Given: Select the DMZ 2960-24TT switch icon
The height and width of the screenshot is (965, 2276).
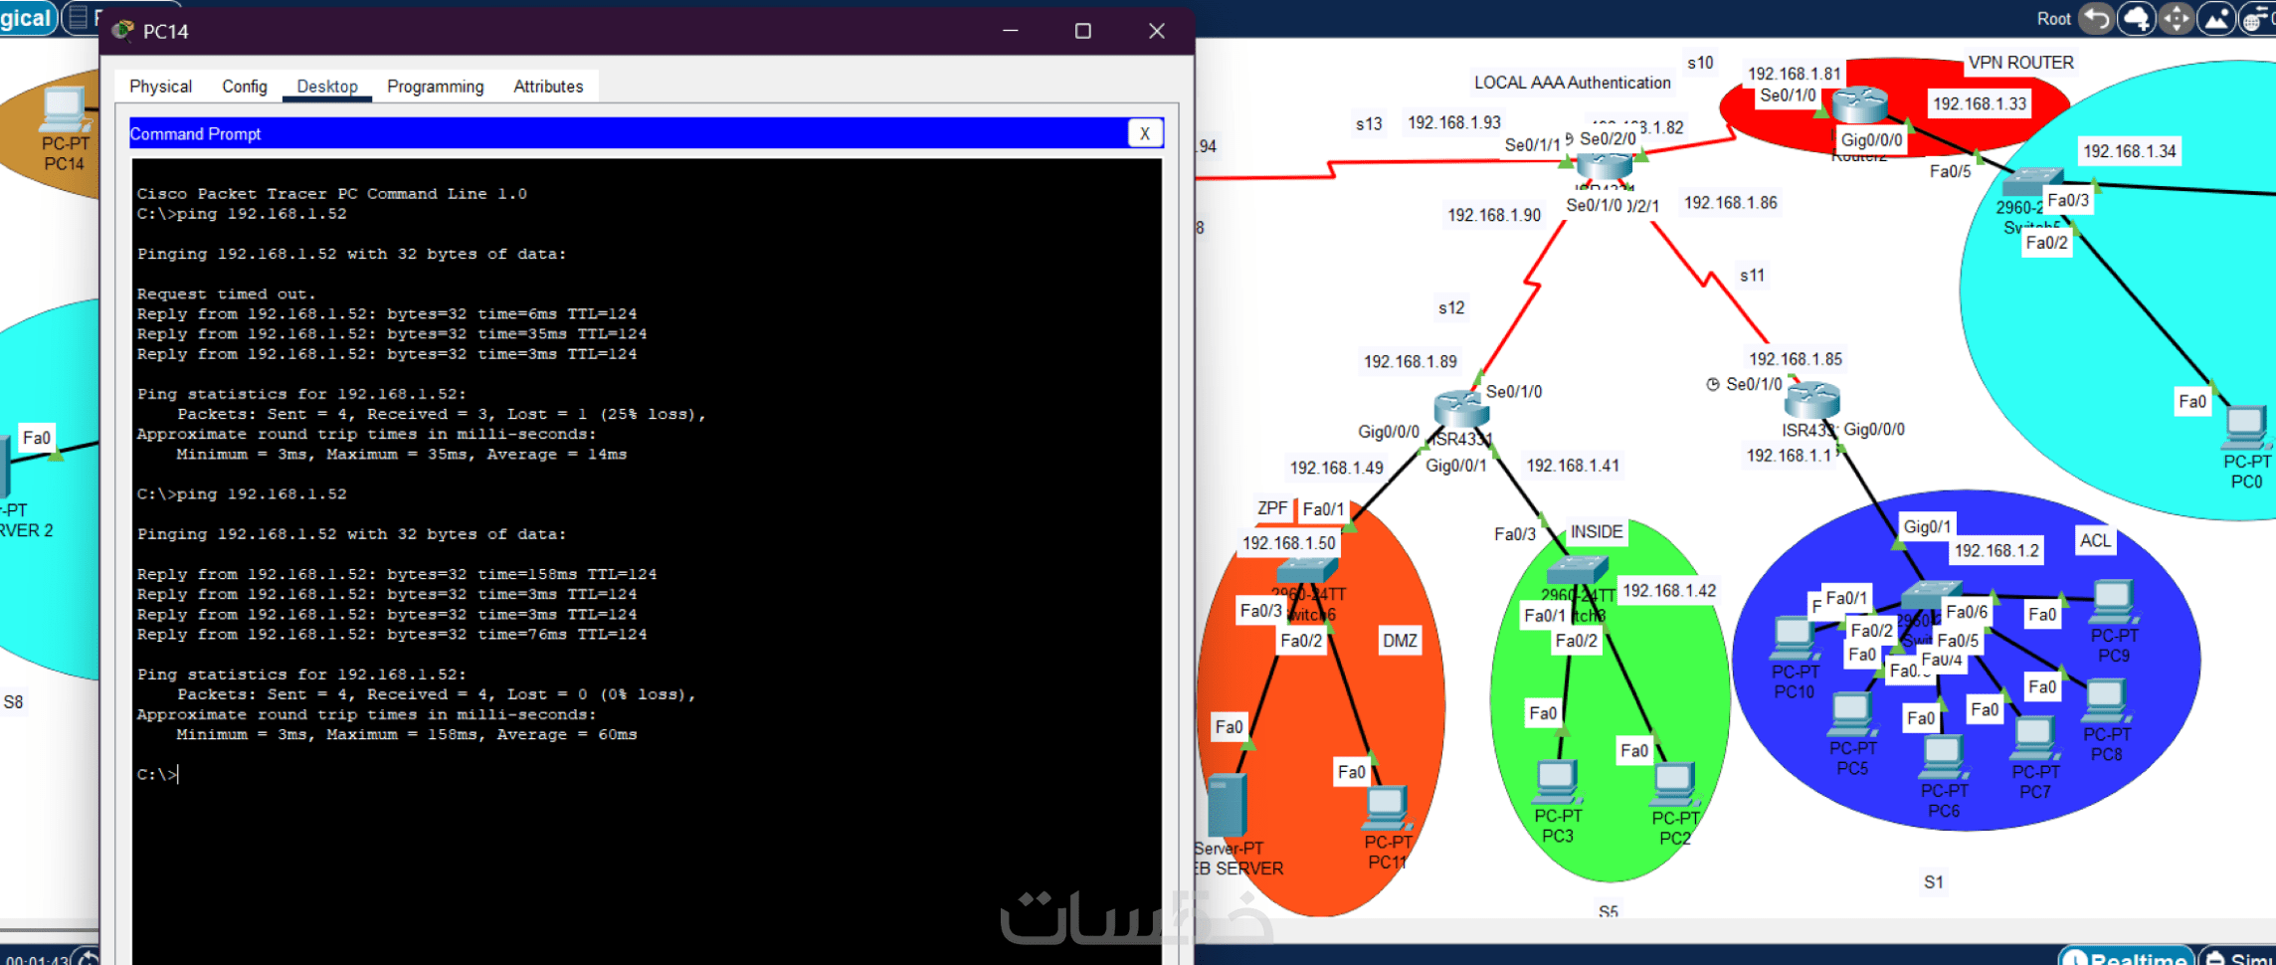Looking at the screenshot, I should 1306,570.
